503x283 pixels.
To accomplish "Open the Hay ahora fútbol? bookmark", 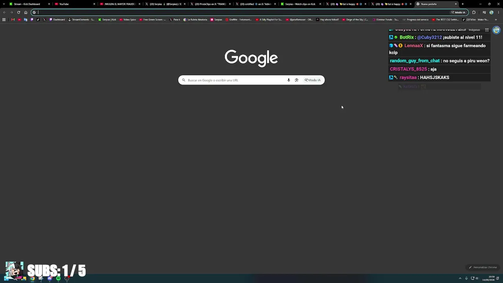I will 327,20.
